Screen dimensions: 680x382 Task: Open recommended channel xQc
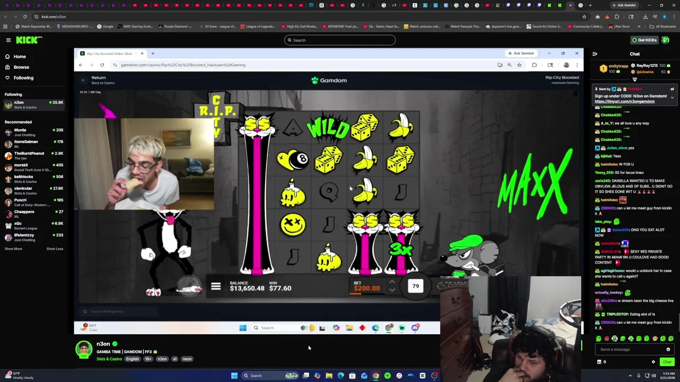[x=33, y=225]
